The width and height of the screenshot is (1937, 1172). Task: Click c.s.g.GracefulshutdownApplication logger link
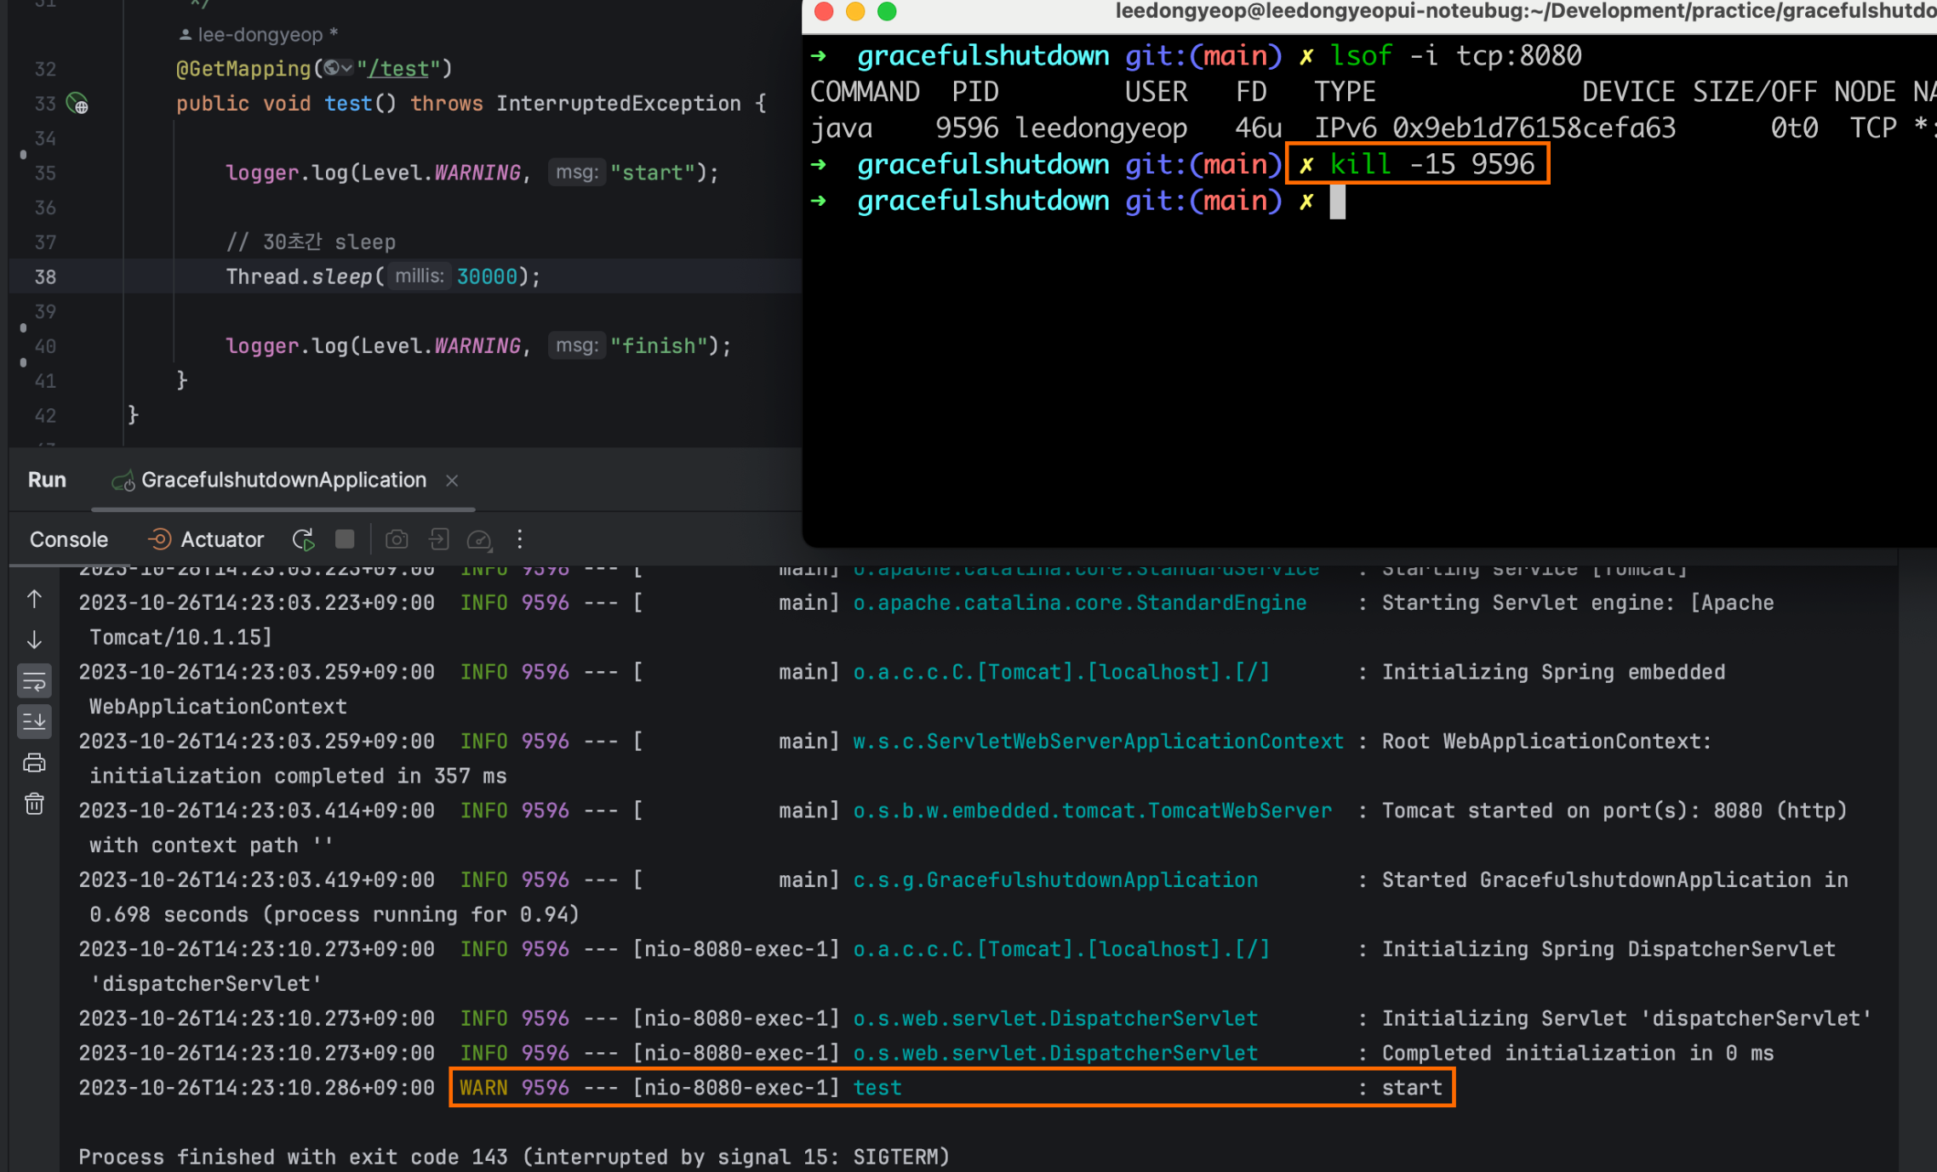tap(1055, 879)
